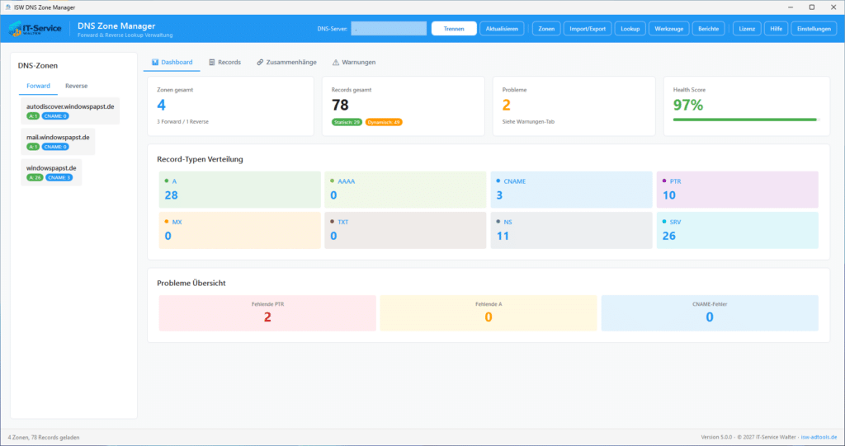Click the A record type tile
The width and height of the screenshot is (845, 446).
click(x=240, y=190)
